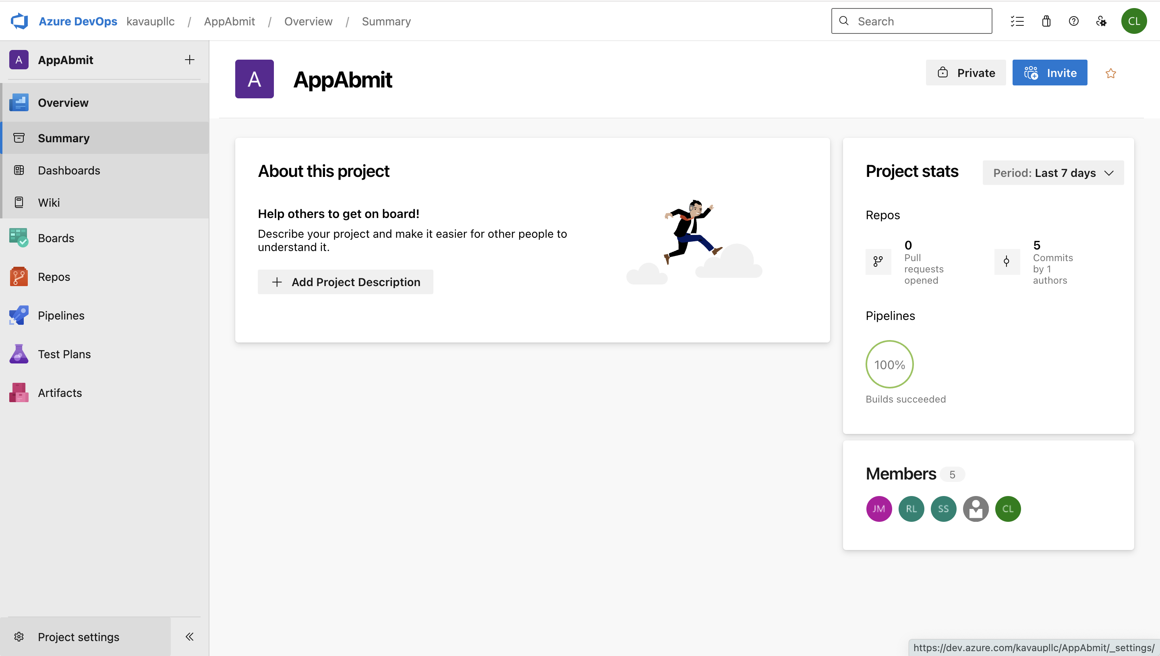The width and height of the screenshot is (1160, 656).
Task: Open the work items list icon
Action: (1017, 21)
